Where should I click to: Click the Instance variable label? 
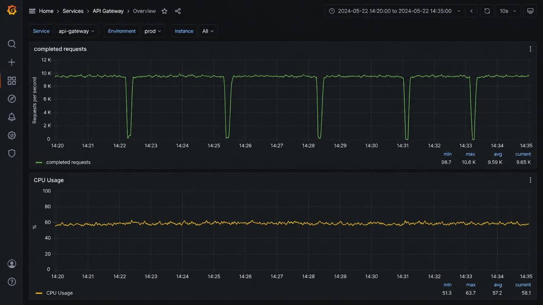[x=184, y=31]
